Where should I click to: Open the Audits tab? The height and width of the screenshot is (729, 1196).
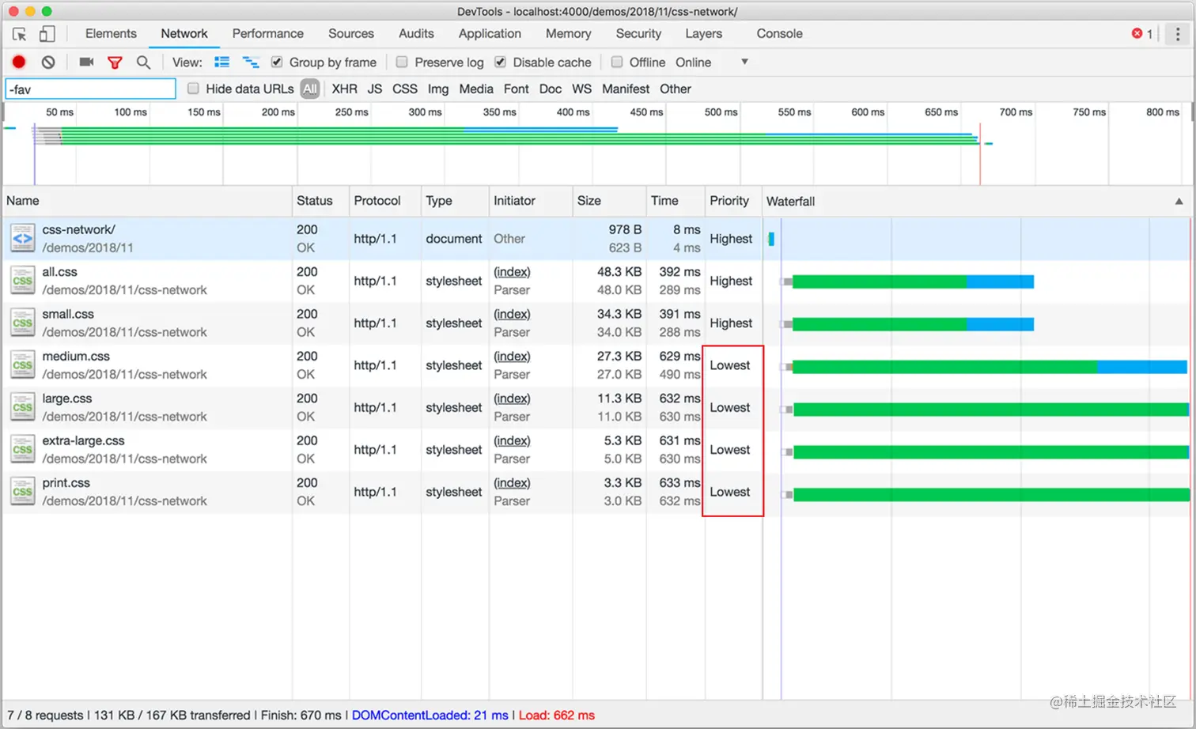pyautogui.click(x=416, y=33)
